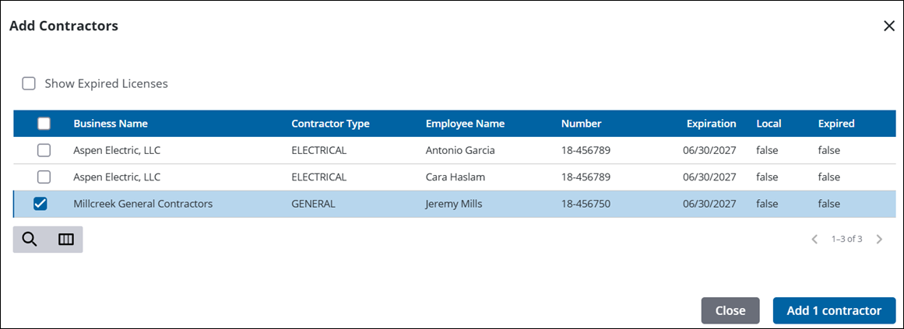
Task: Sort by the Contractor Type column header
Action: 330,124
